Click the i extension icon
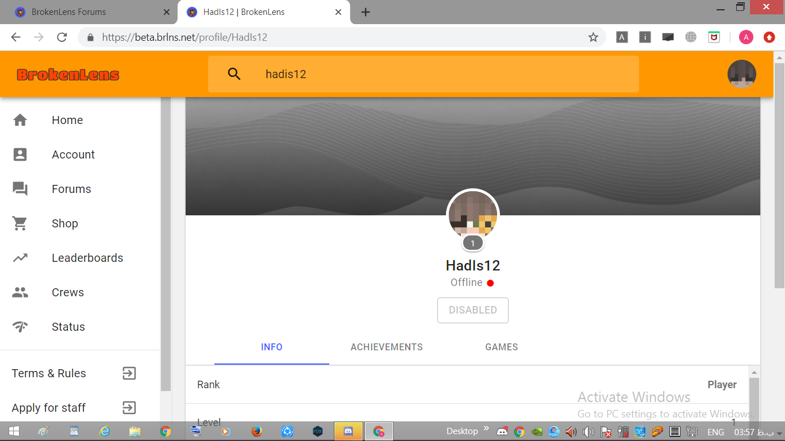This screenshot has height=441, width=785. [x=645, y=37]
